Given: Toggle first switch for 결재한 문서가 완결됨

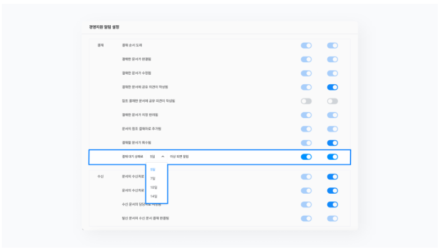Looking at the screenshot, I should tap(306, 59).
